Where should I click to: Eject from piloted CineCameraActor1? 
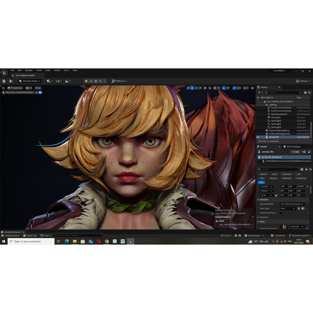(37, 92)
